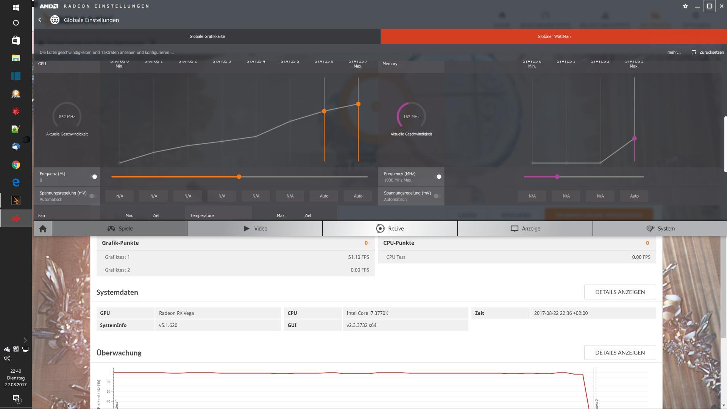Launch Zoom Player from taskbar

pyautogui.click(x=16, y=94)
